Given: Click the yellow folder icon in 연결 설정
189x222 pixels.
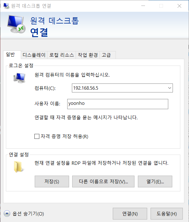Looking at the screenshot, I should click(x=19, y=167).
